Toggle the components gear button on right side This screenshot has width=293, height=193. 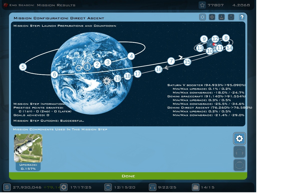[239, 139]
